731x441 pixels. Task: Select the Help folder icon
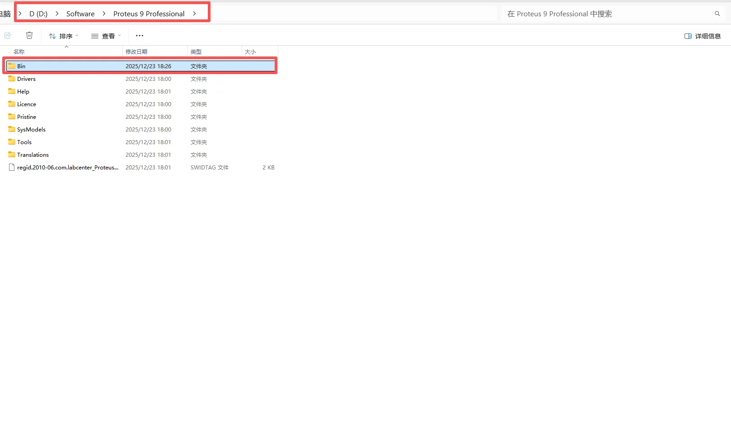(12, 91)
